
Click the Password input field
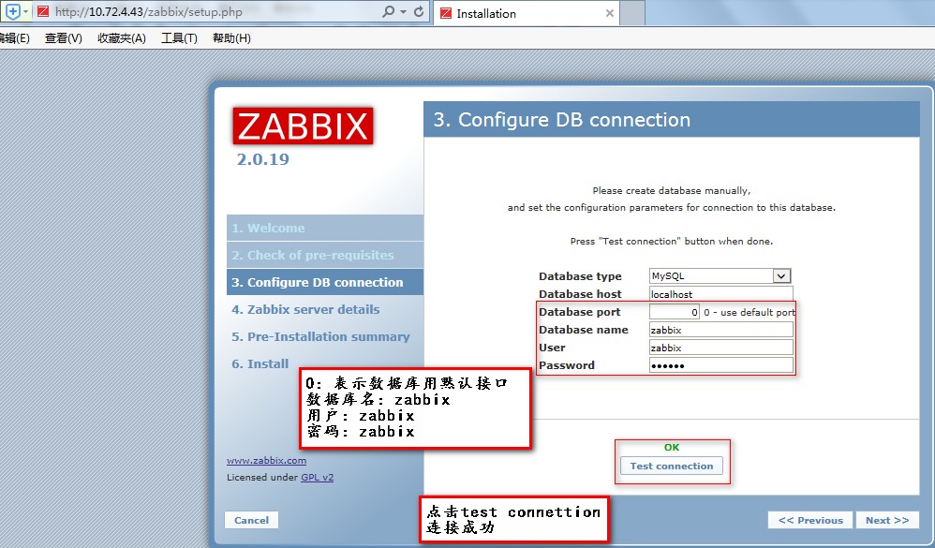(x=721, y=365)
